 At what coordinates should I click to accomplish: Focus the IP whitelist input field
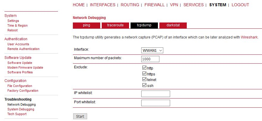[156, 94]
